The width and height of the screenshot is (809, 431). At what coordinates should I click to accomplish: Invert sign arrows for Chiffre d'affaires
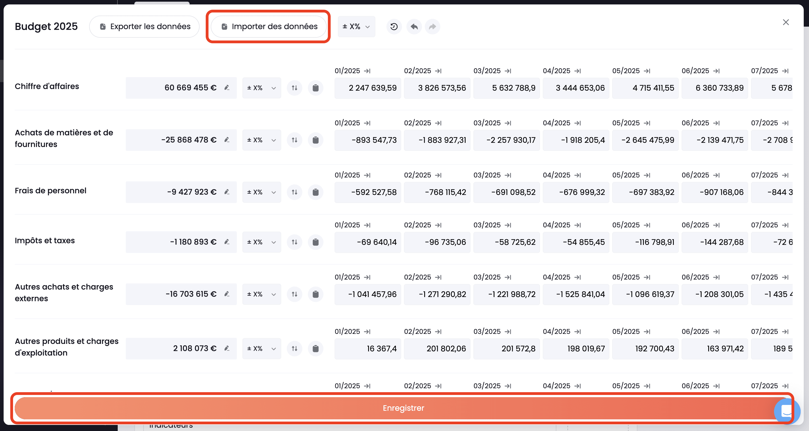pyautogui.click(x=294, y=88)
